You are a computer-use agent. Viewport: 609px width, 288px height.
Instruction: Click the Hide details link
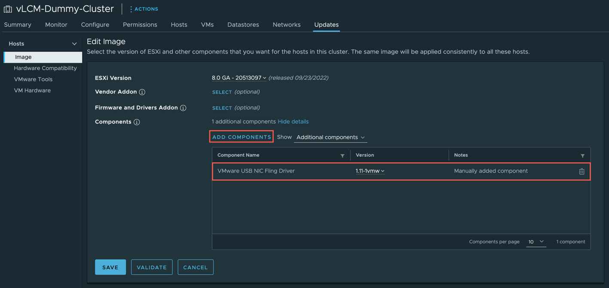(x=293, y=121)
